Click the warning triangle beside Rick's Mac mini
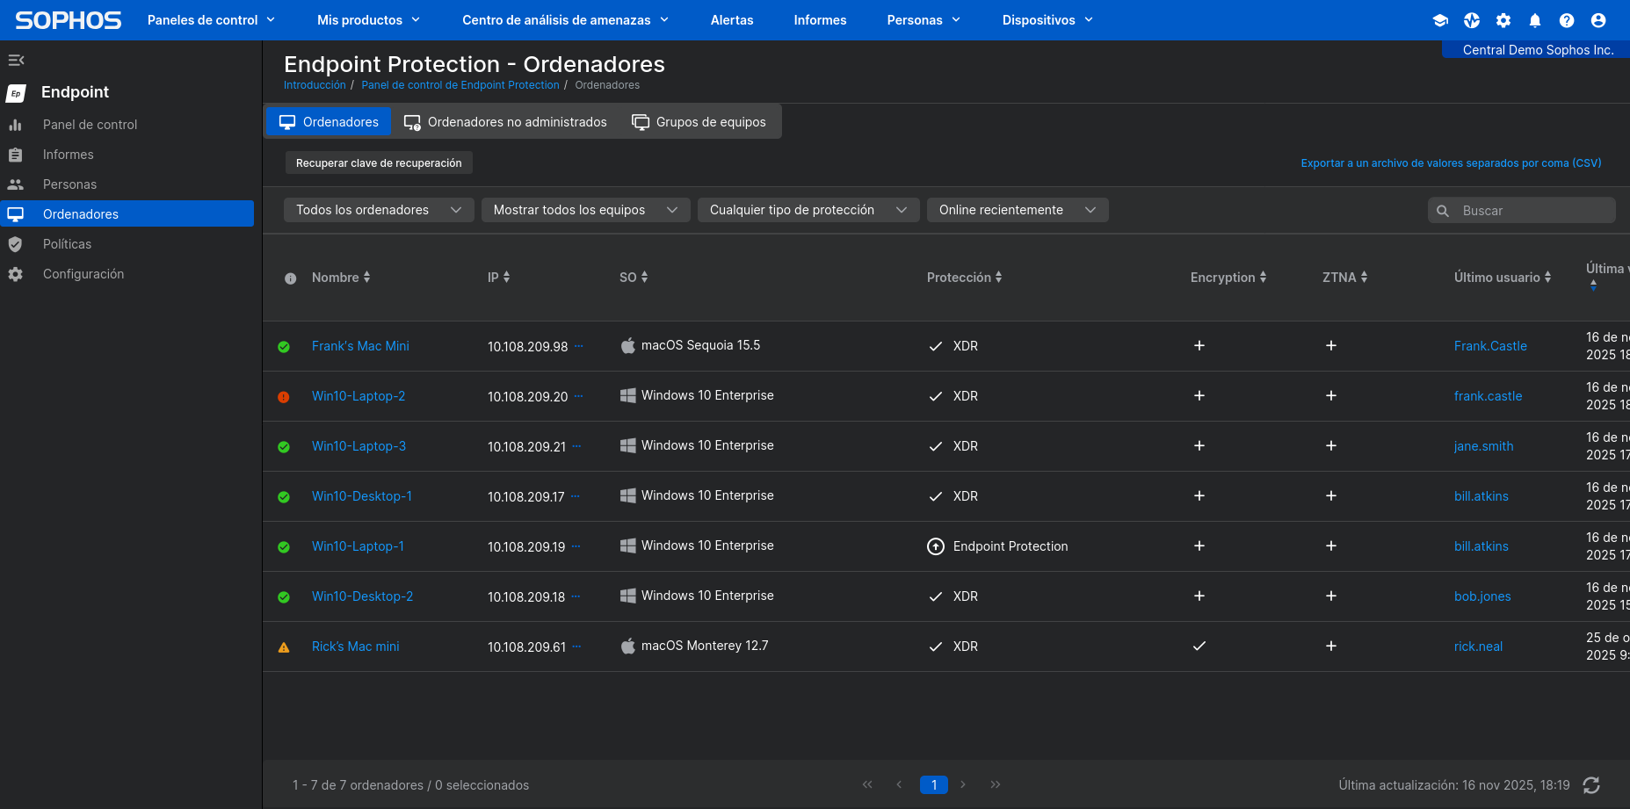 (284, 647)
